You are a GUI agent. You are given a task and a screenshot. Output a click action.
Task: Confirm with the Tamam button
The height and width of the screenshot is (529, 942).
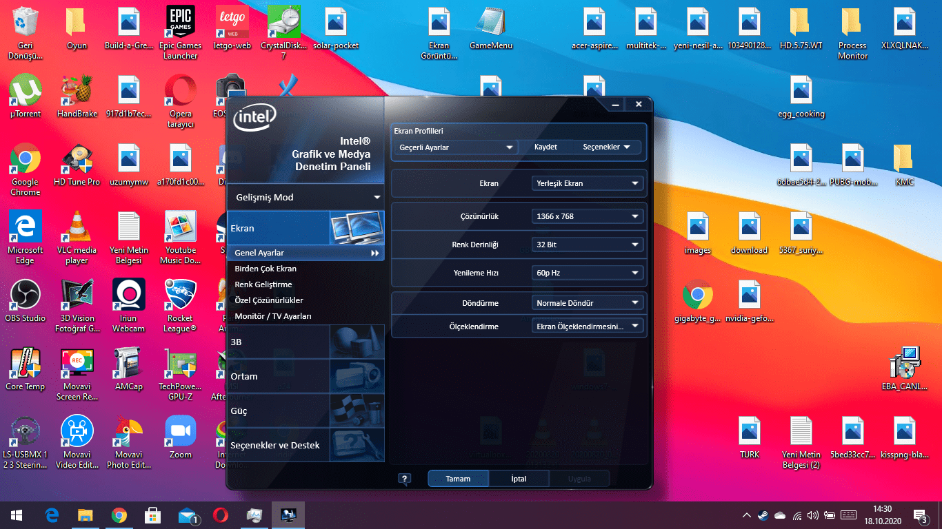[458, 479]
